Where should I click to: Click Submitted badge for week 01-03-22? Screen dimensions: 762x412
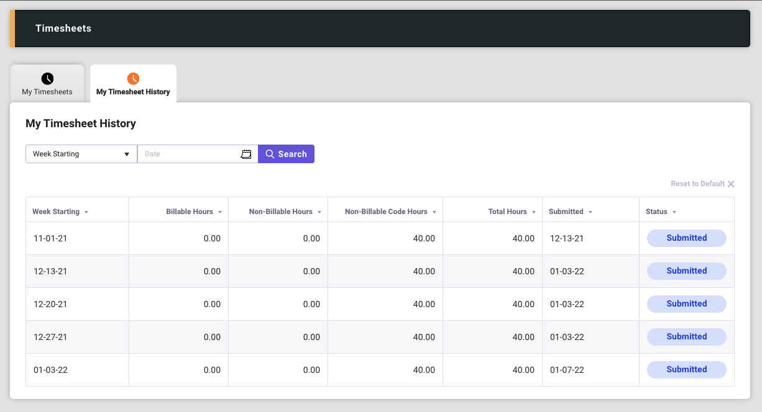tap(686, 370)
